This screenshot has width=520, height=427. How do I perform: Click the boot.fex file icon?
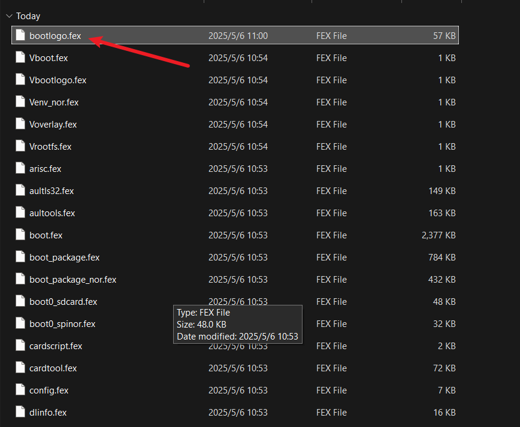pyautogui.click(x=20, y=235)
